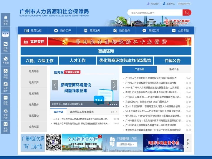Click the avatar icon below the home button
The height and width of the screenshot is (159, 212).
[x=6, y=33]
